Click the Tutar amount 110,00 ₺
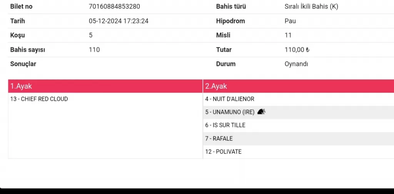 (297, 50)
